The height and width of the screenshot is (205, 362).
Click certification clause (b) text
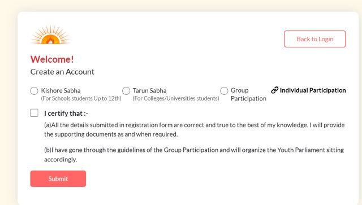coord(194,155)
